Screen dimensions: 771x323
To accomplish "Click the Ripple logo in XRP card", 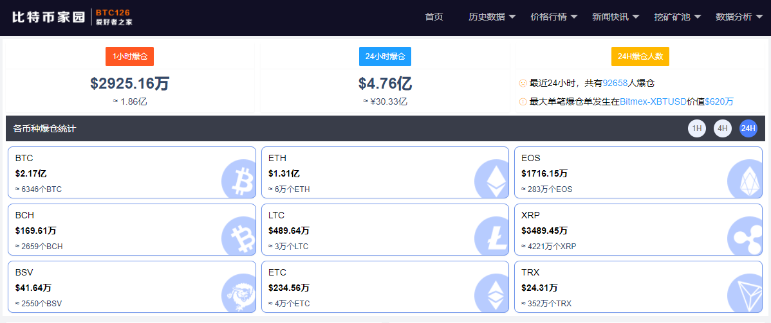I will click(745, 236).
